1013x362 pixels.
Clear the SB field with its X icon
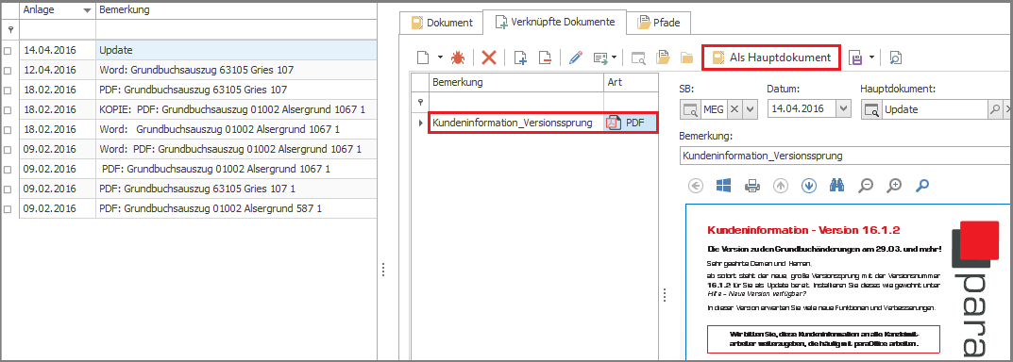[734, 109]
